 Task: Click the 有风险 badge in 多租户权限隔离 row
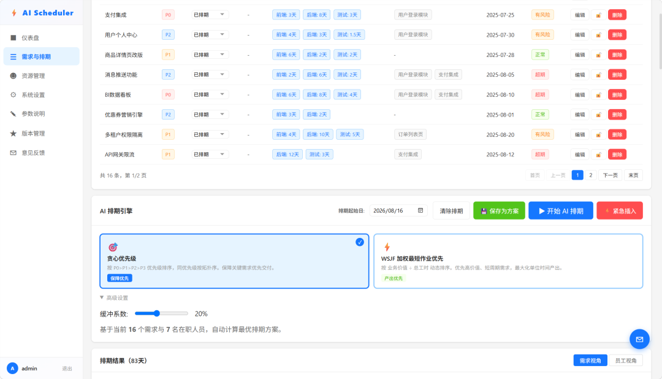542,134
